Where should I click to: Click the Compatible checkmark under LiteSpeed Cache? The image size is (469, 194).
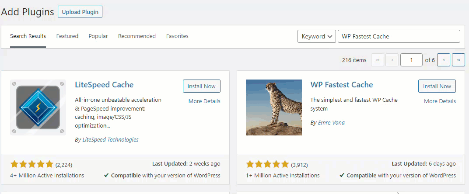(106, 176)
